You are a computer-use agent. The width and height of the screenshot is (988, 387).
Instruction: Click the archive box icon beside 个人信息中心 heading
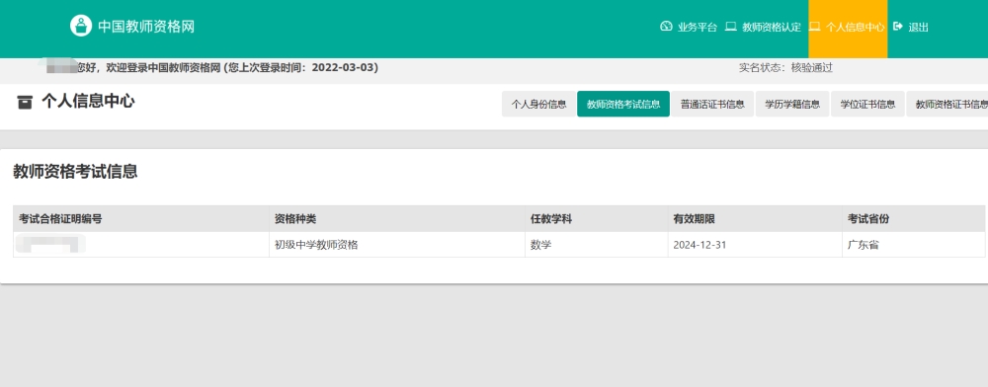click(x=25, y=102)
